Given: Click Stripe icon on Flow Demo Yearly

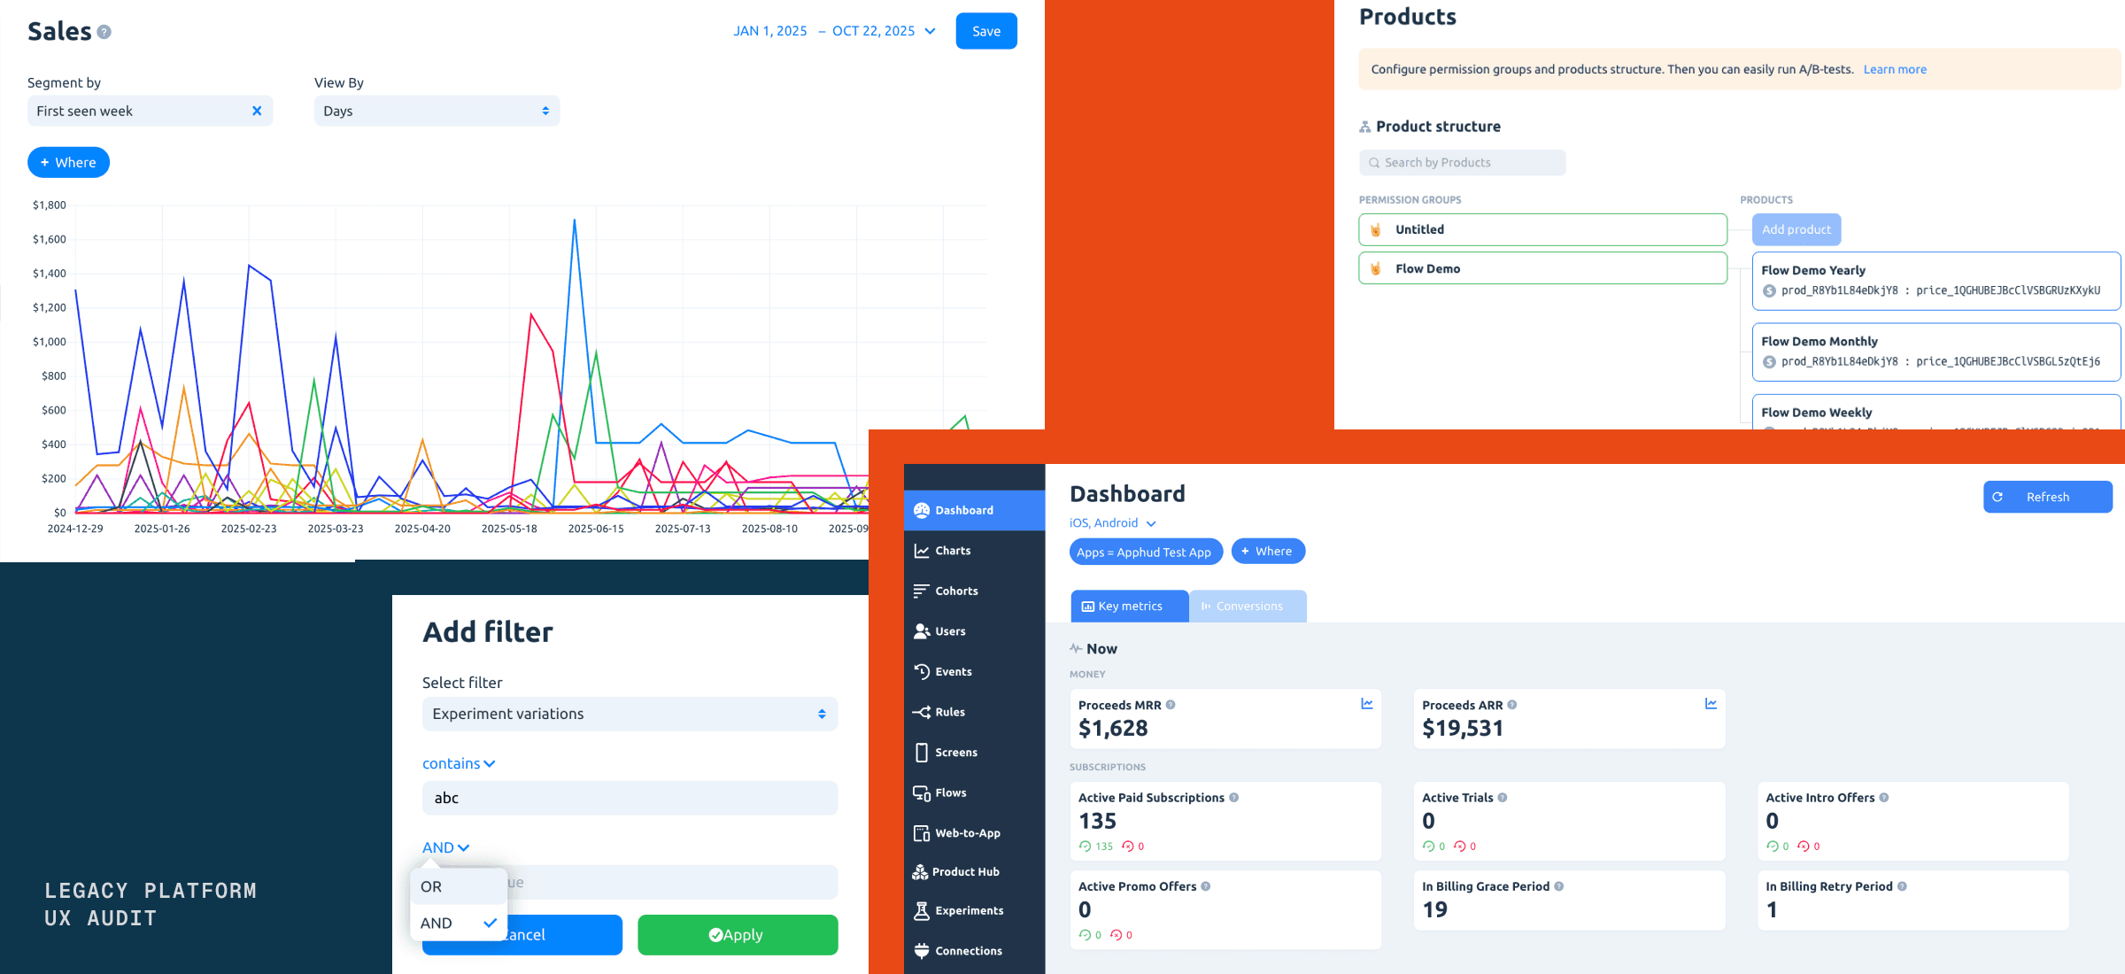Looking at the screenshot, I should (1769, 290).
